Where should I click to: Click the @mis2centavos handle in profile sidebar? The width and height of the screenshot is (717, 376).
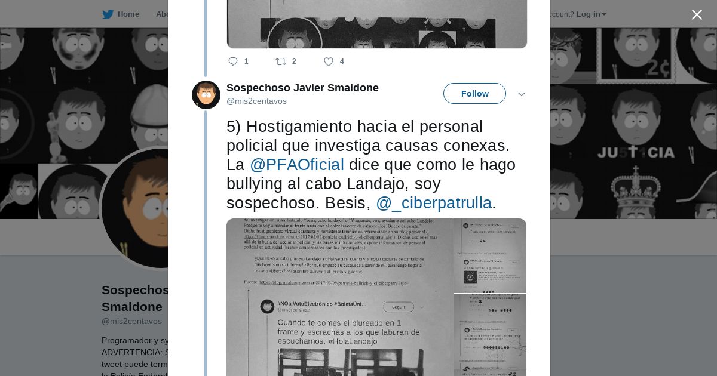coord(131,321)
